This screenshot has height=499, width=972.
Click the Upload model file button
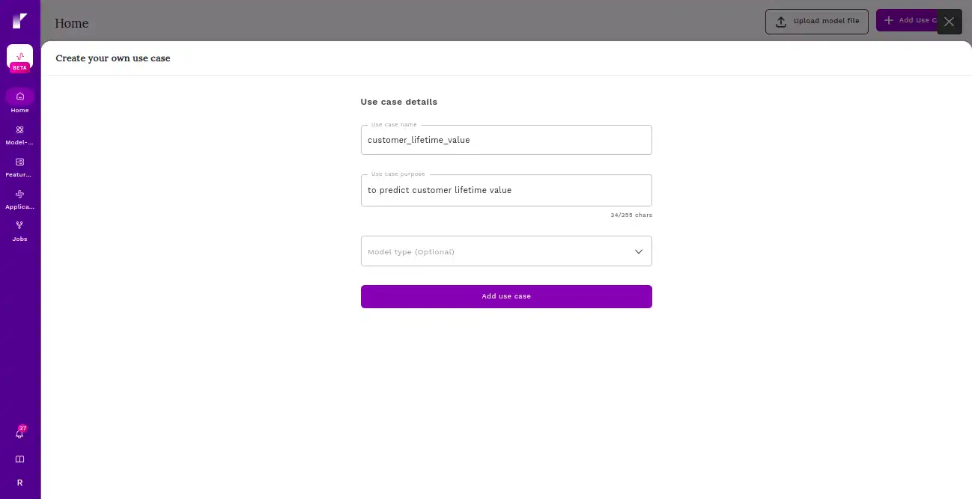point(817,21)
